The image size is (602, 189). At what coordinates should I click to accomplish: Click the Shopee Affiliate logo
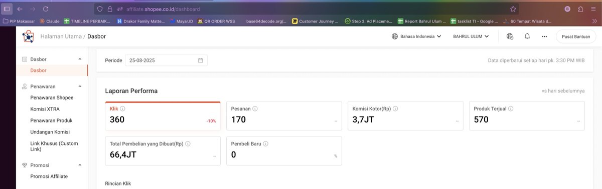coord(28,36)
